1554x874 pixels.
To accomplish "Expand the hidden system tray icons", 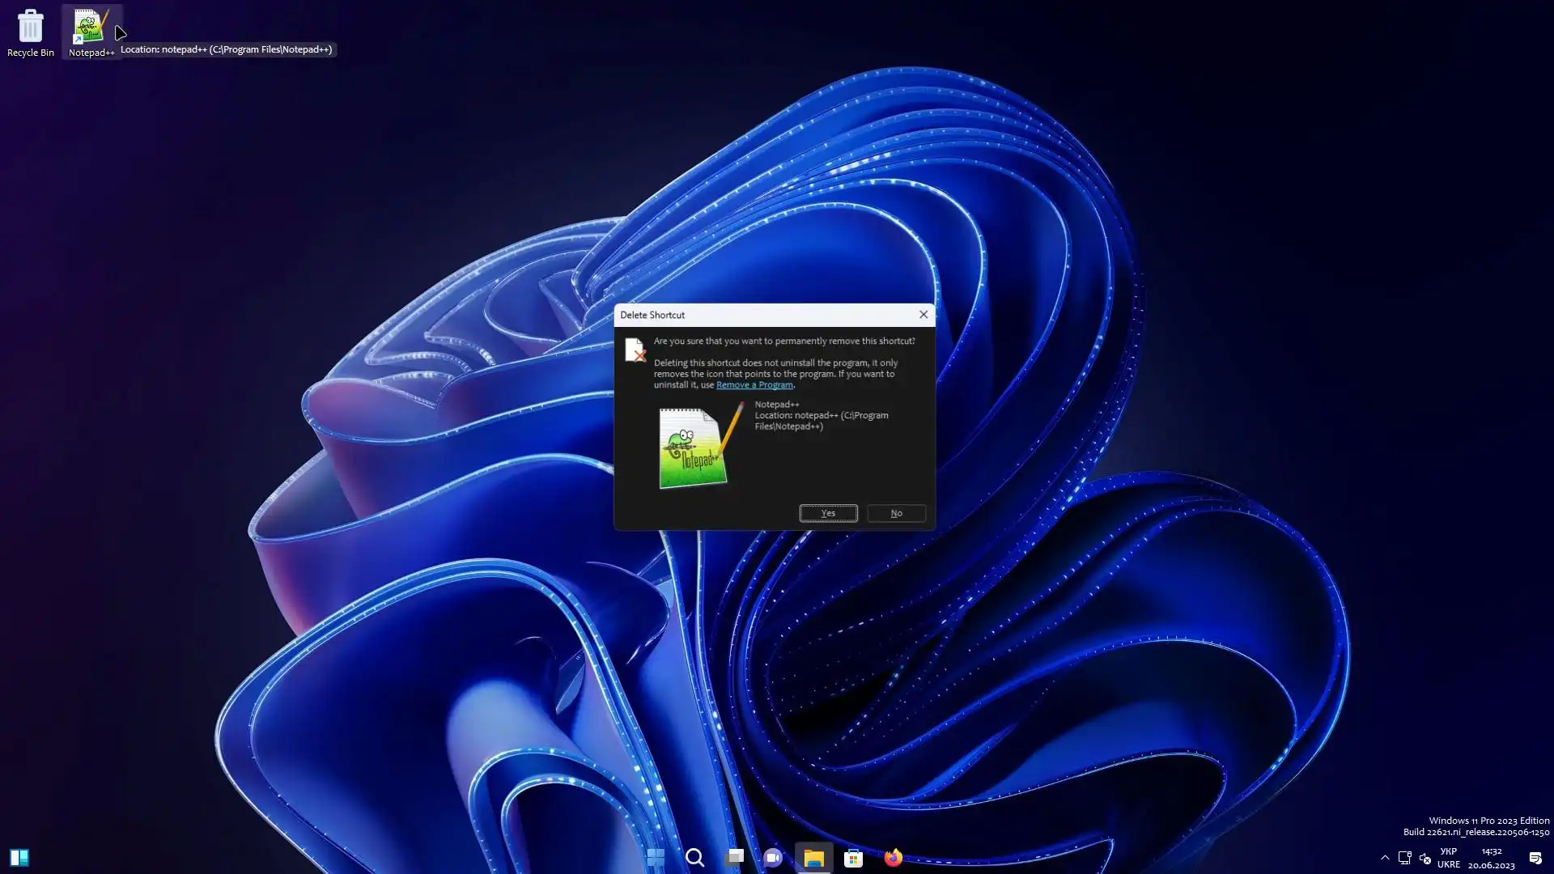I will (x=1385, y=858).
